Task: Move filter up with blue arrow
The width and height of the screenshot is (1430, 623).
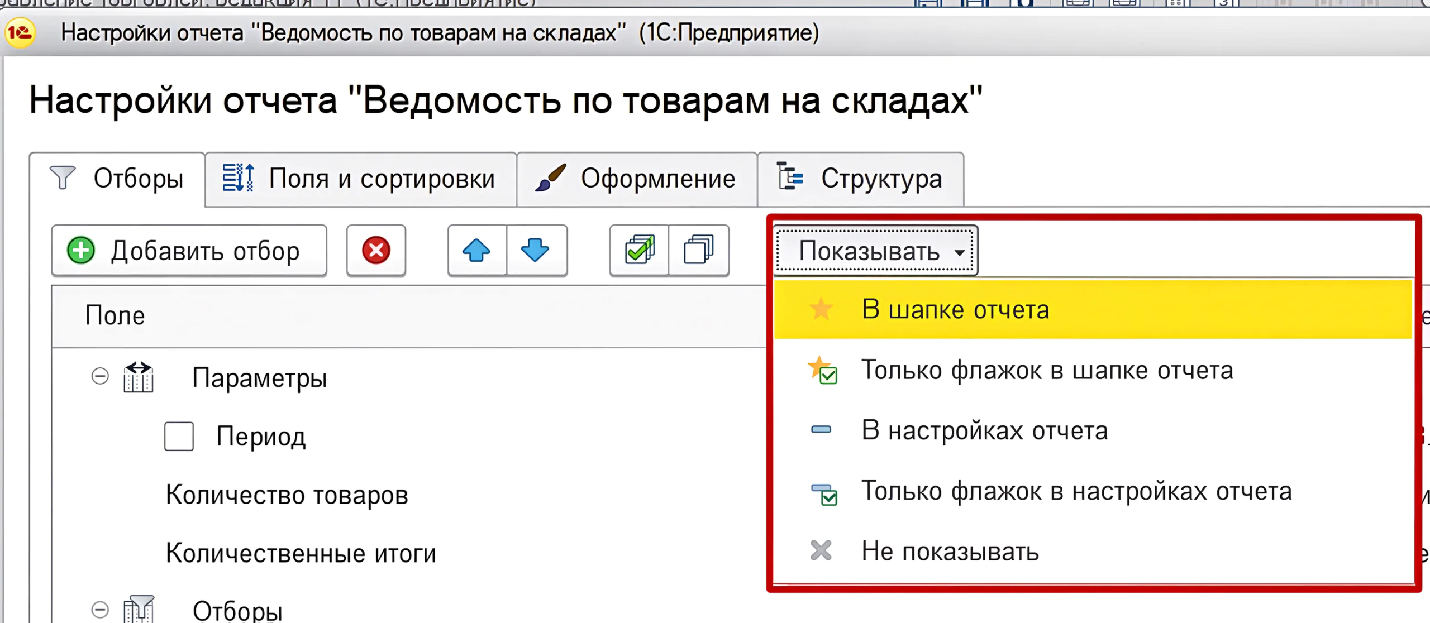Action: (x=476, y=250)
